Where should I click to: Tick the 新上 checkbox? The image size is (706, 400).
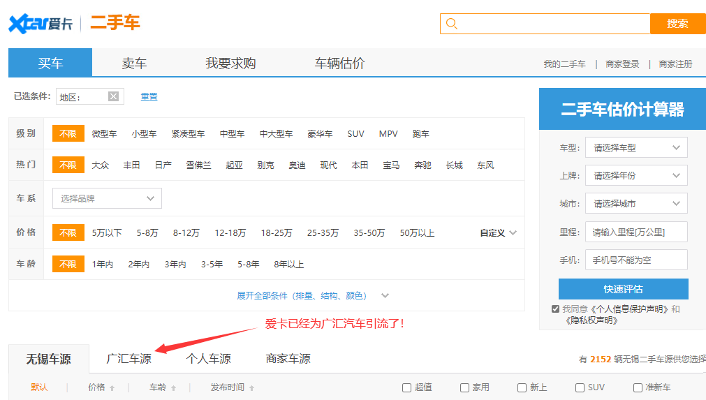coord(522,387)
